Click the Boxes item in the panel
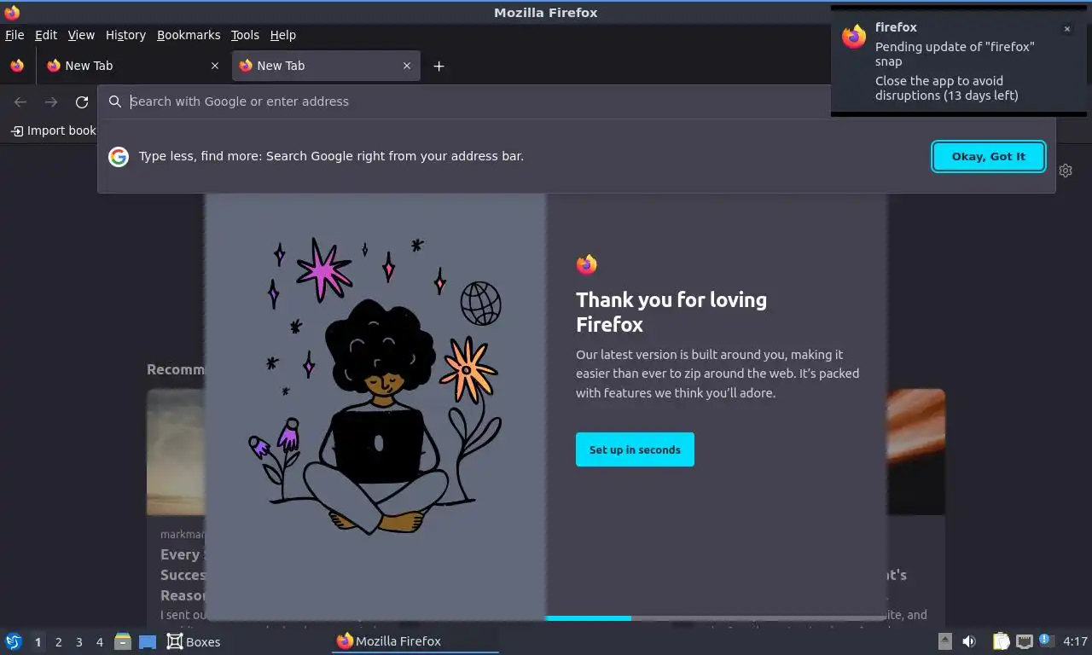The width and height of the screenshot is (1092, 655). (x=194, y=641)
